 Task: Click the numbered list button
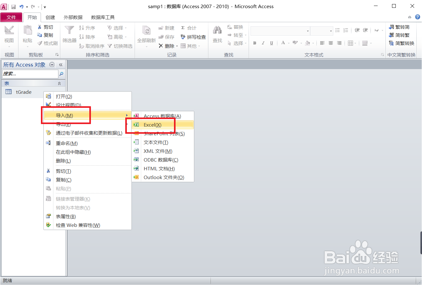(x=346, y=30)
